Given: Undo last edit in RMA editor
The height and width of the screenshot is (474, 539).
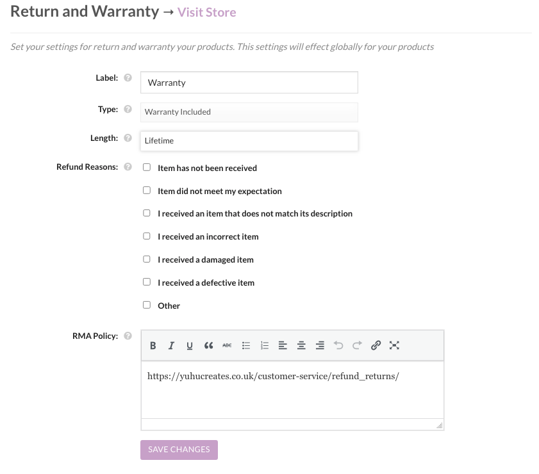Looking at the screenshot, I should click(338, 345).
